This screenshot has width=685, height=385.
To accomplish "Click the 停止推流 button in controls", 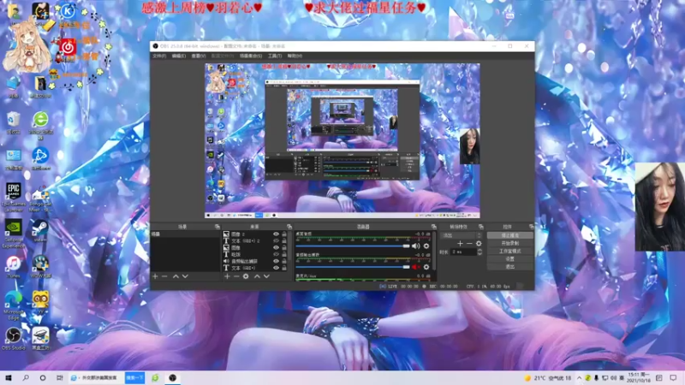I will pos(509,235).
